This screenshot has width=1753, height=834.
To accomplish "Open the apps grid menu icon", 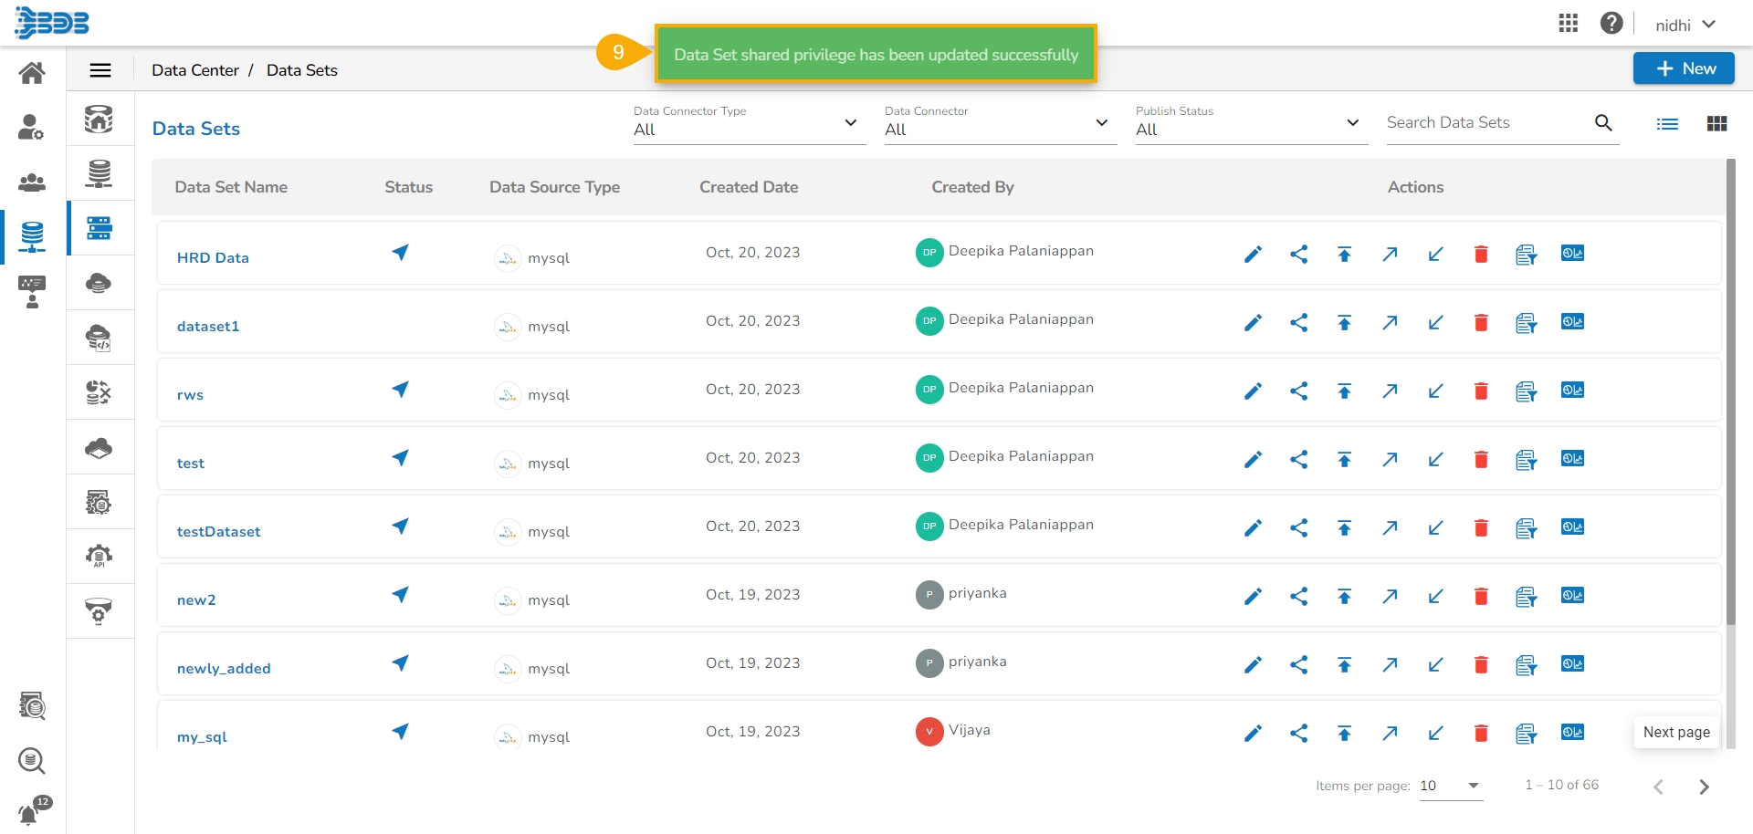I will [x=1568, y=24].
